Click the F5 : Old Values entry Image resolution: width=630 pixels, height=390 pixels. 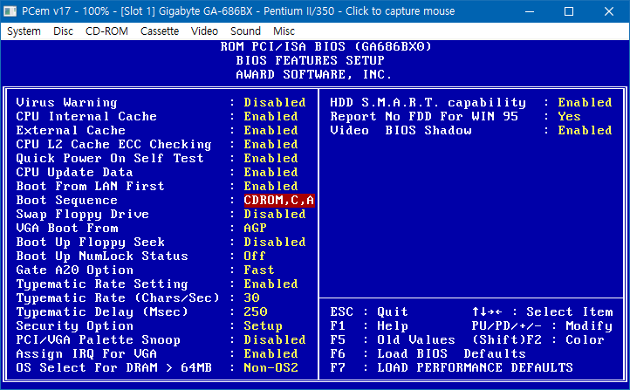(x=393, y=339)
